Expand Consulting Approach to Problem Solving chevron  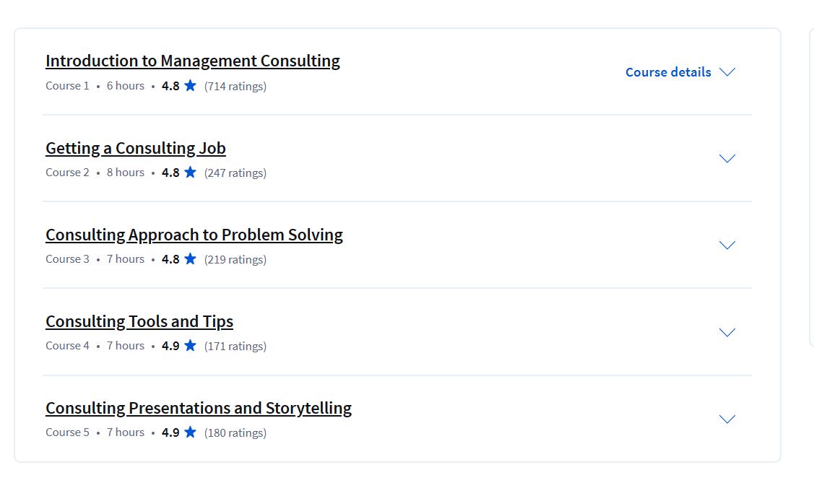pyautogui.click(x=727, y=245)
